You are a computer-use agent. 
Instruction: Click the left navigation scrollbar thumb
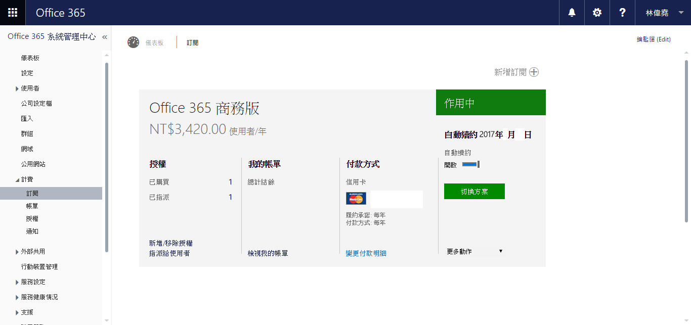coord(106,157)
